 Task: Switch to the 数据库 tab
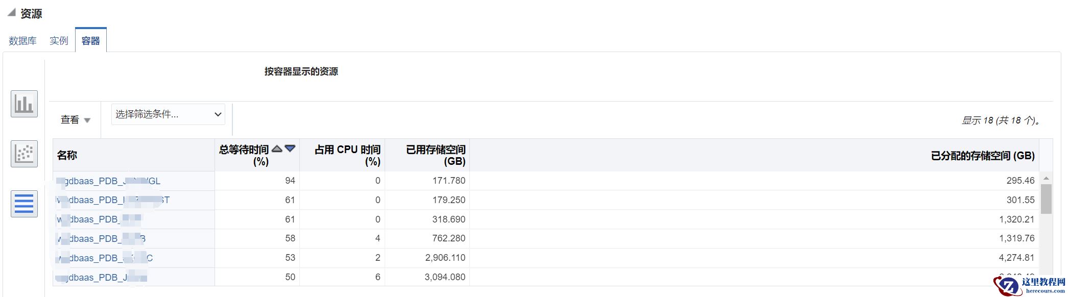point(22,41)
